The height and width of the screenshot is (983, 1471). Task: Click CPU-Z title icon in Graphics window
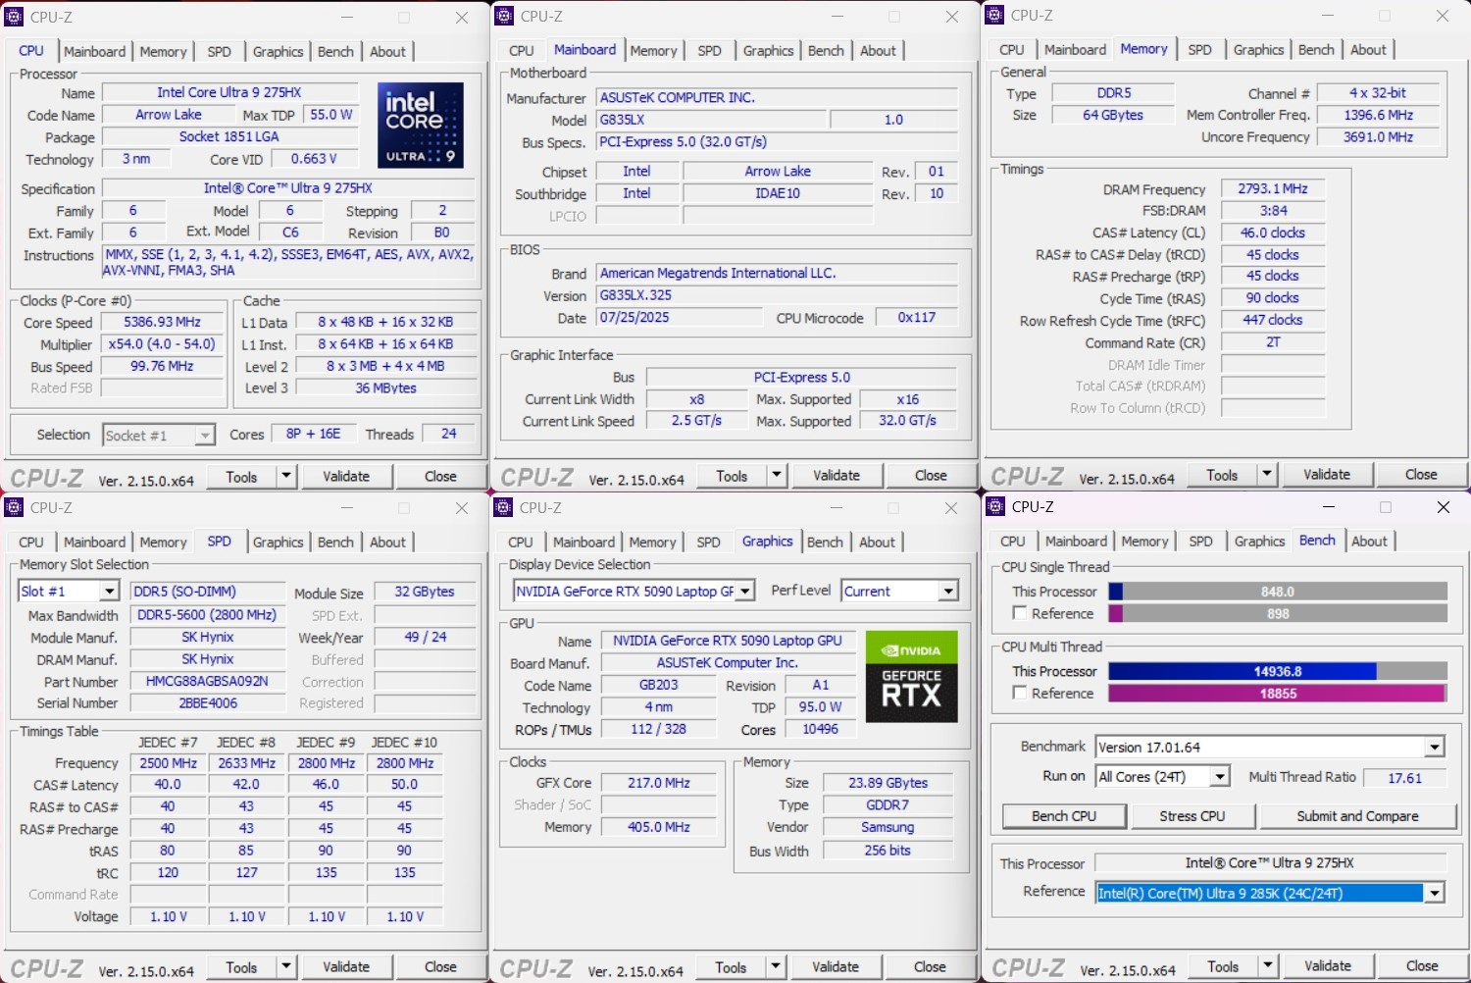pos(504,507)
